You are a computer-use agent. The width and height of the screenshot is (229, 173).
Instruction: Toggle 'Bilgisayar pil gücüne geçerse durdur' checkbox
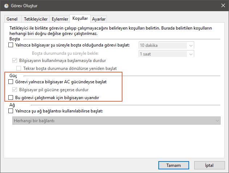(x=14, y=90)
